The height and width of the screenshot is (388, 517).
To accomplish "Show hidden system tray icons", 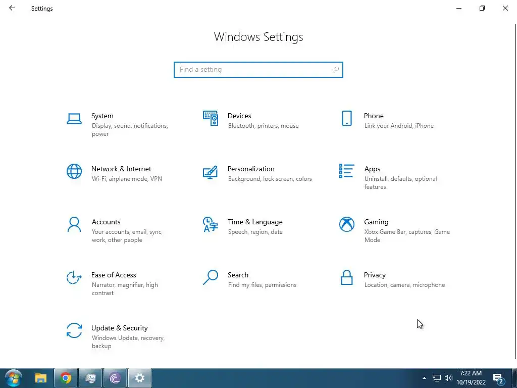I will pyautogui.click(x=424, y=378).
